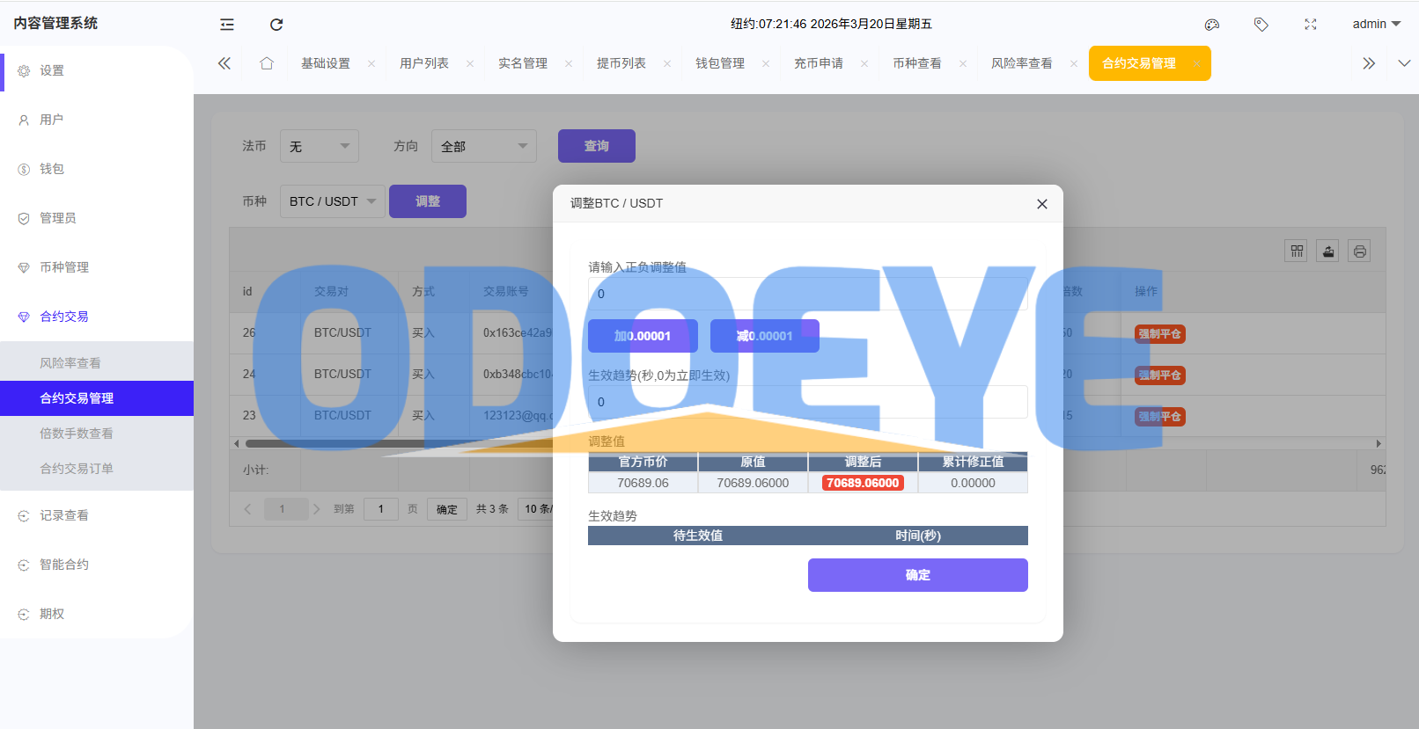1419x729 pixels.
Task: Click the export table icon
Action: (1328, 252)
